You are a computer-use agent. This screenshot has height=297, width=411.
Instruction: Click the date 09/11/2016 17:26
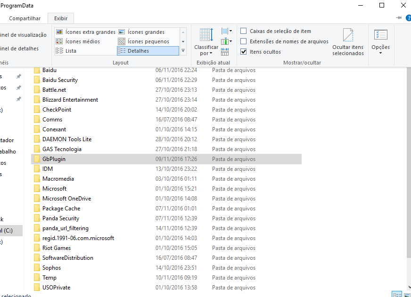click(176, 159)
